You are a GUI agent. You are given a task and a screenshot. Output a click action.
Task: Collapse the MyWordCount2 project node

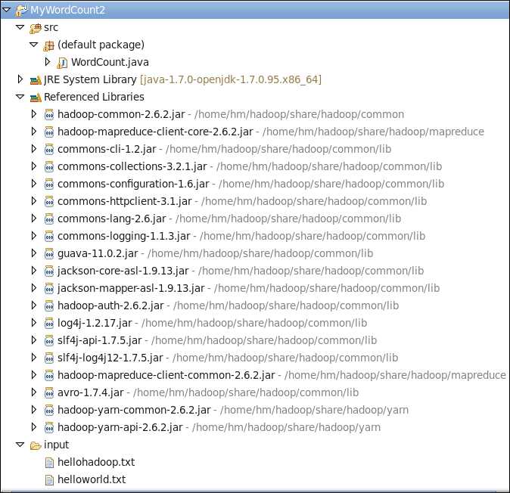(x=6, y=10)
